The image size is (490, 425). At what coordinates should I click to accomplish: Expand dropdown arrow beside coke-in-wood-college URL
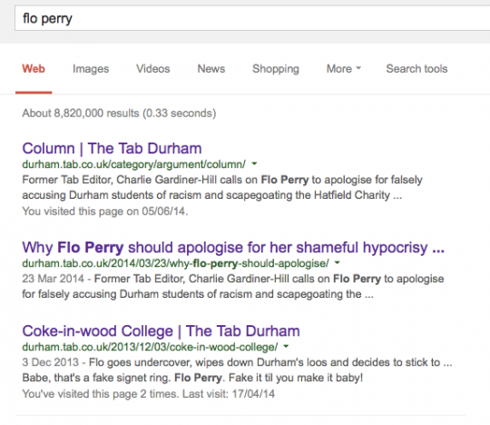pos(286,346)
